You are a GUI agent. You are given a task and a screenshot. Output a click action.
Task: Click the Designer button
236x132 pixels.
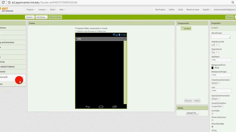pos(229,17)
